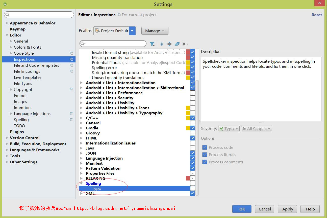Image resolution: width=327 pixels, height=218 pixels.
Task: Toggle the Process literals option
Action: (x=205, y=155)
